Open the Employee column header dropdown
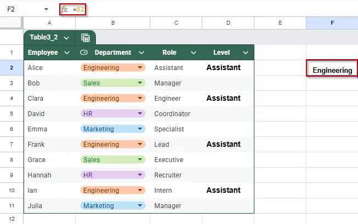The height and width of the screenshot is (224, 358). (x=67, y=53)
